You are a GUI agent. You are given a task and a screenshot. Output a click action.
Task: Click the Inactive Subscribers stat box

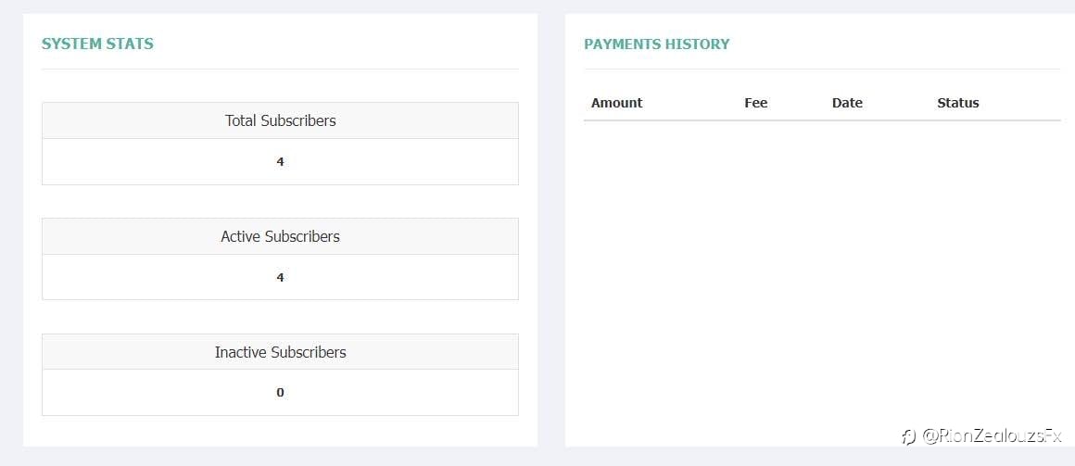(280, 375)
